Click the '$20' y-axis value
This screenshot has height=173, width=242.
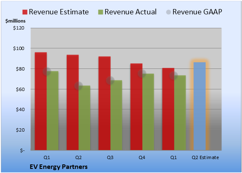click(x=20, y=130)
